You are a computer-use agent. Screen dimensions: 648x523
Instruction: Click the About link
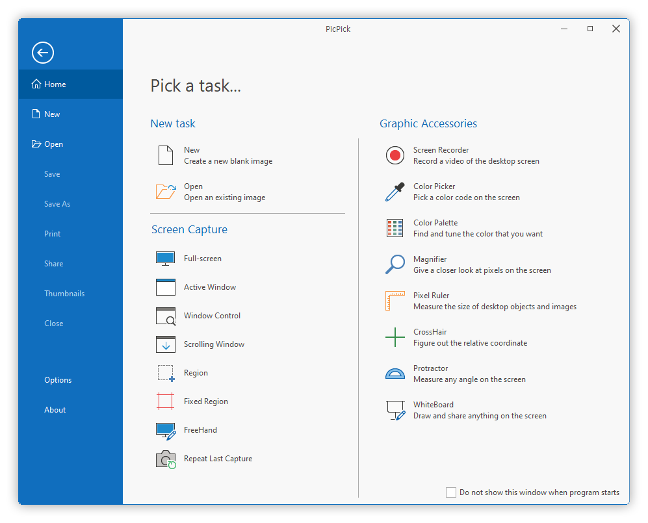55,409
